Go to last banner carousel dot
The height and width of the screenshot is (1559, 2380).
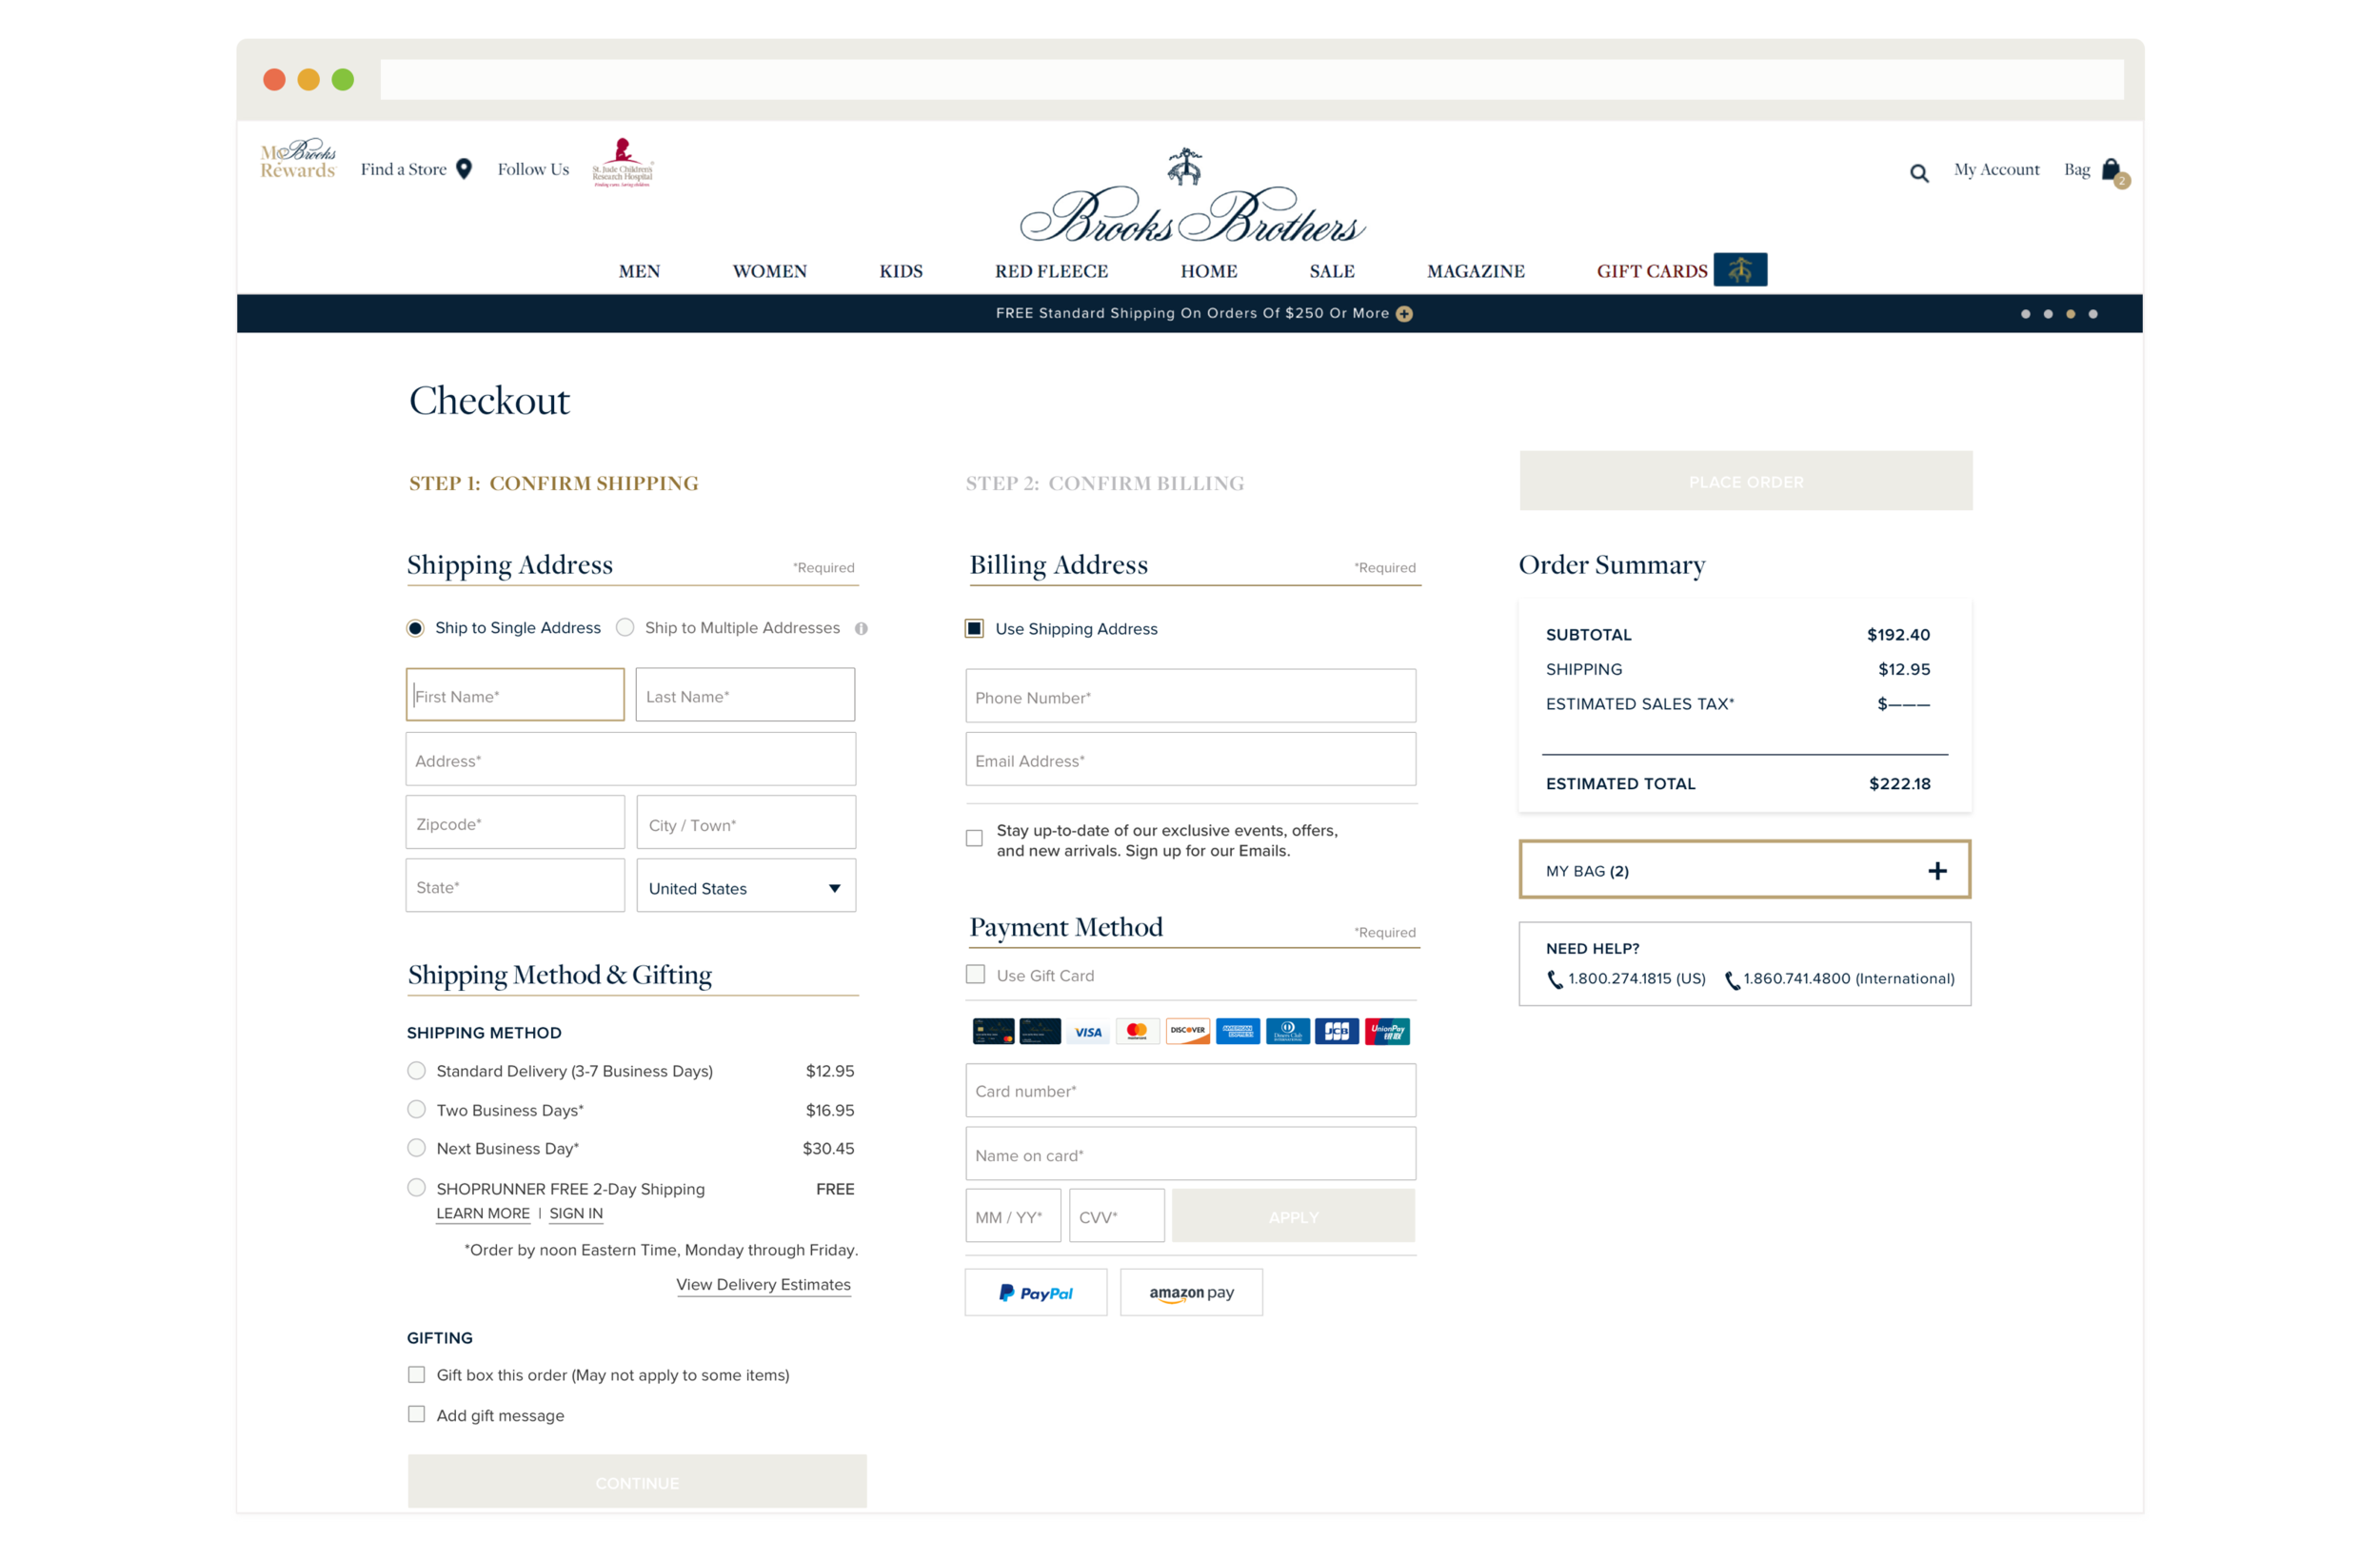pos(2093,314)
